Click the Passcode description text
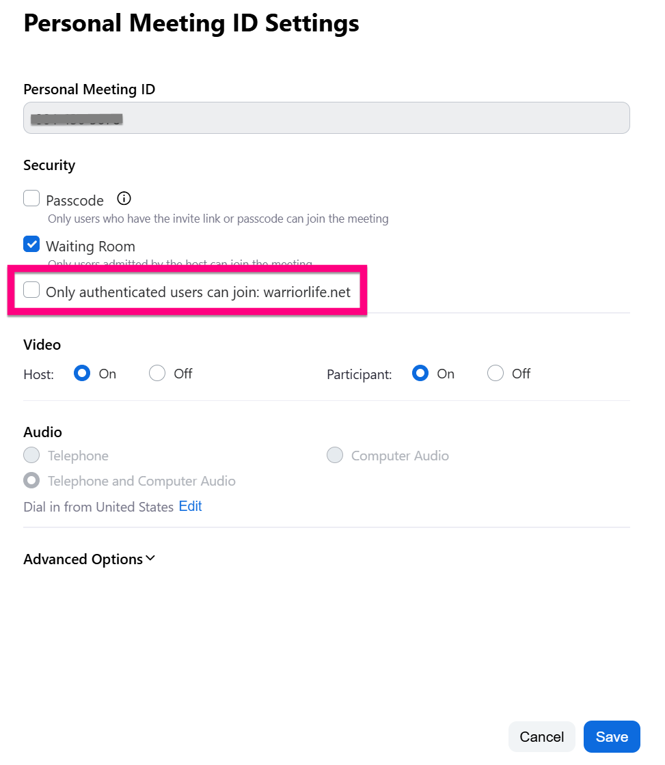 click(218, 219)
